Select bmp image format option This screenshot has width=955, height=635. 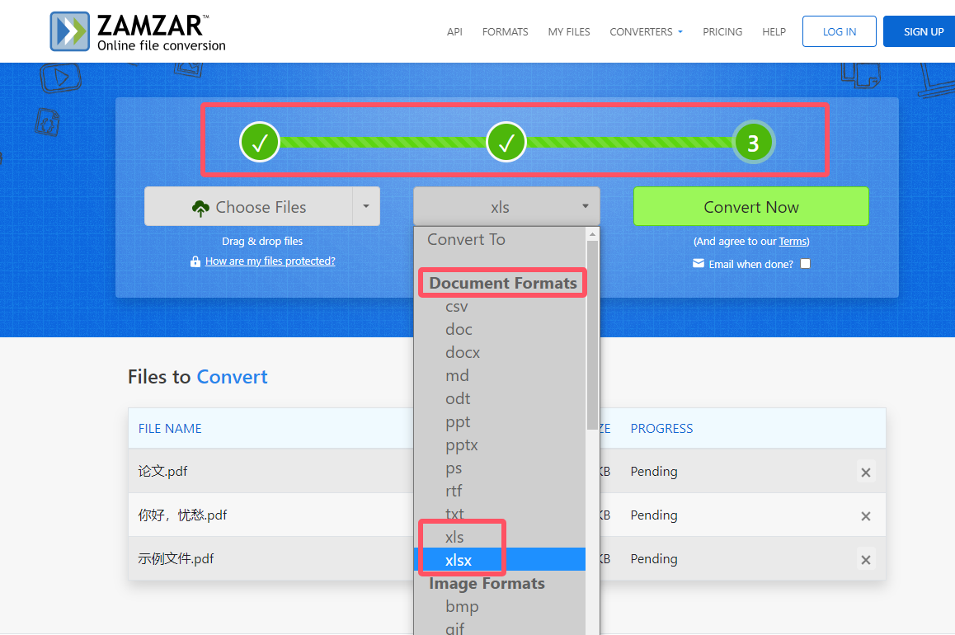coord(500,606)
